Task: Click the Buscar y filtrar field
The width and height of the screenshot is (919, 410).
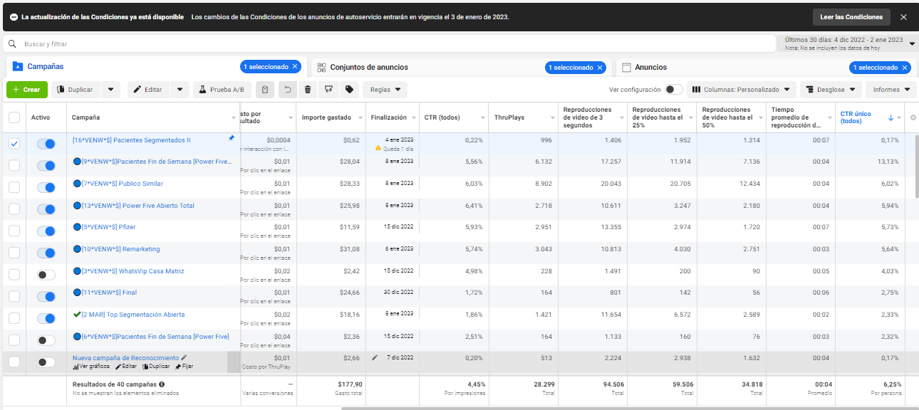Action: 389,43
